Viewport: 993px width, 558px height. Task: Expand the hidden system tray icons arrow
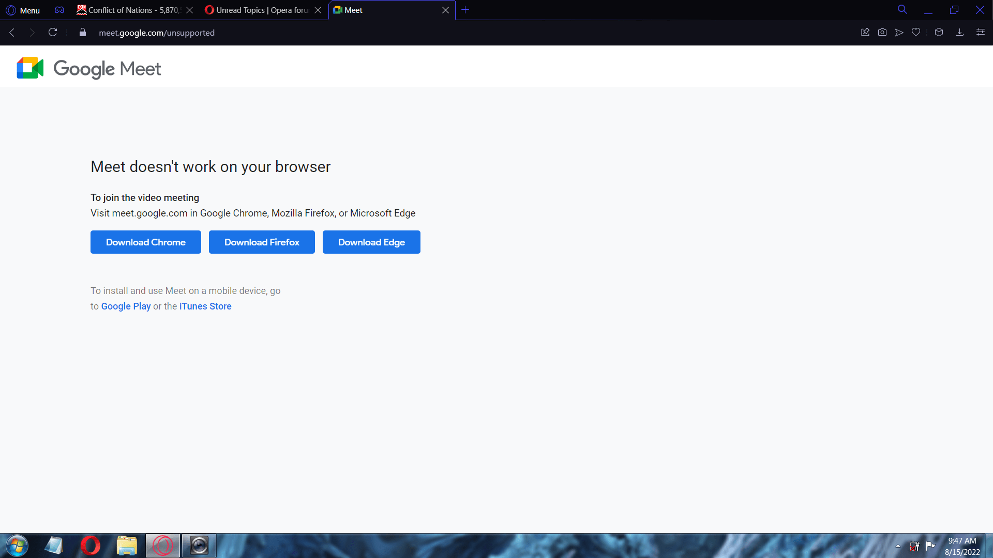click(x=898, y=546)
